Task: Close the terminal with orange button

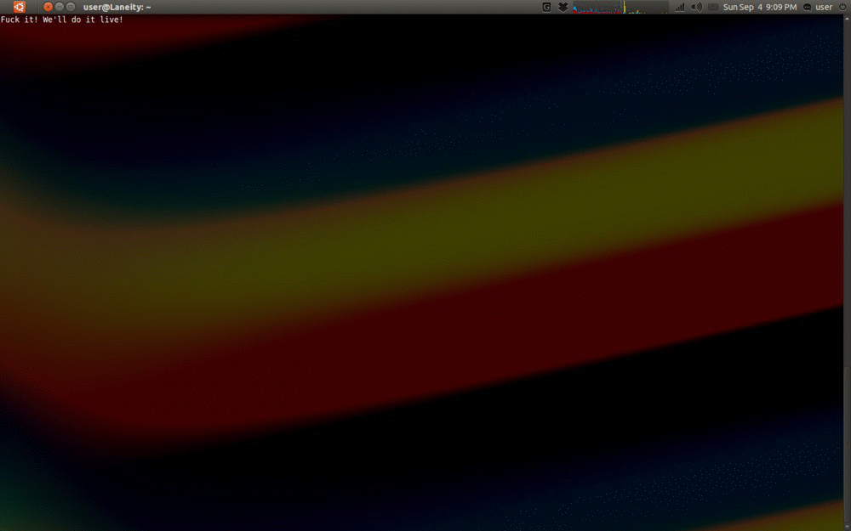Action: (x=49, y=7)
